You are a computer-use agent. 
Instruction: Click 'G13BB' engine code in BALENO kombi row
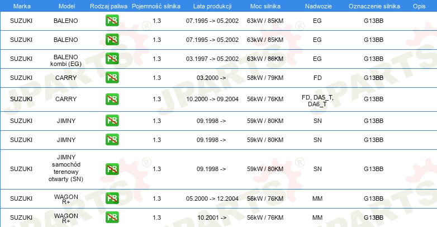[x=373, y=59]
